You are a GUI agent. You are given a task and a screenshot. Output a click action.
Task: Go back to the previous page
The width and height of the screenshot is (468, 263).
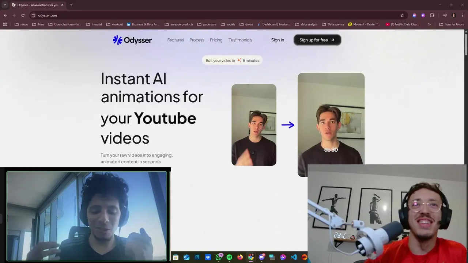(x=5, y=15)
